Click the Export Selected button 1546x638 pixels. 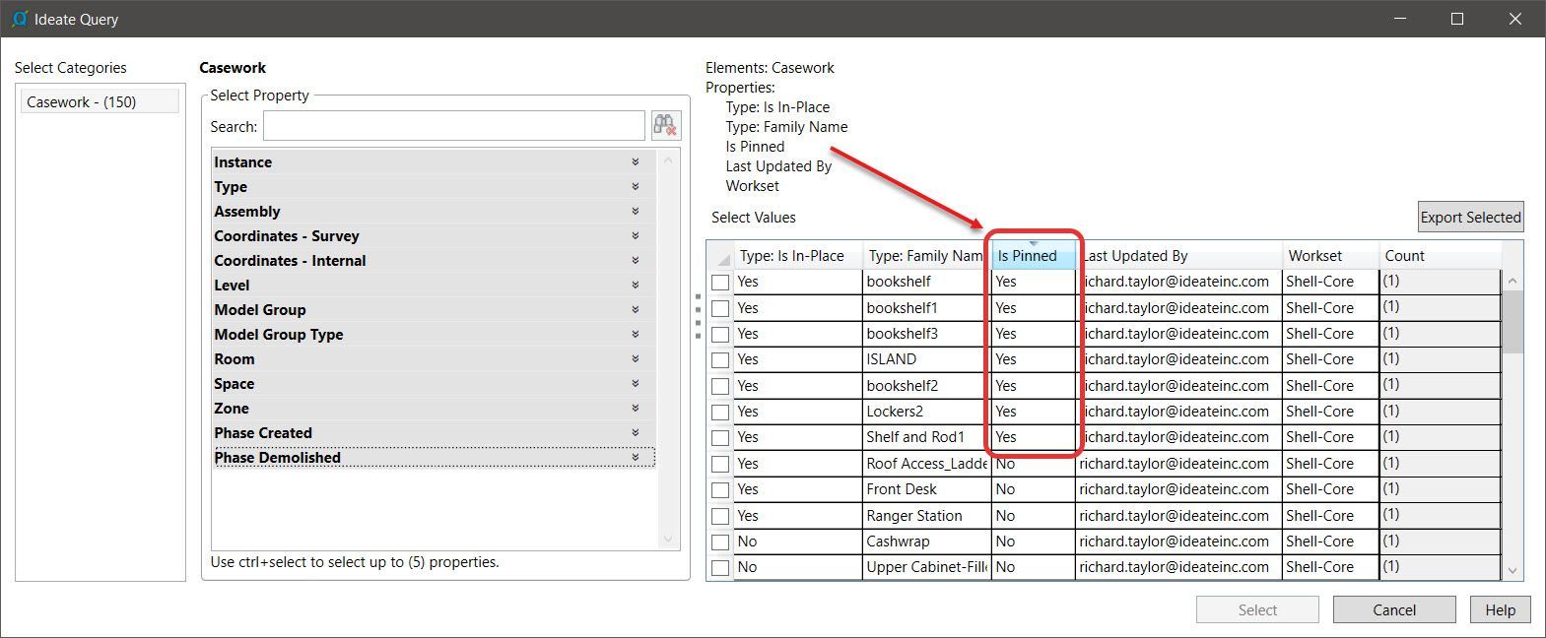pos(1470,217)
